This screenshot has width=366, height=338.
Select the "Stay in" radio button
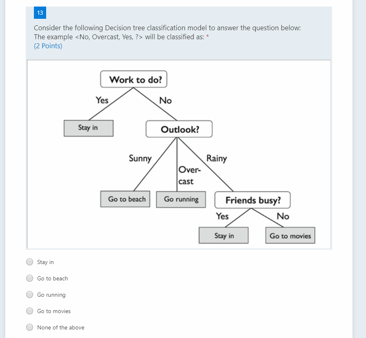coord(29,262)
